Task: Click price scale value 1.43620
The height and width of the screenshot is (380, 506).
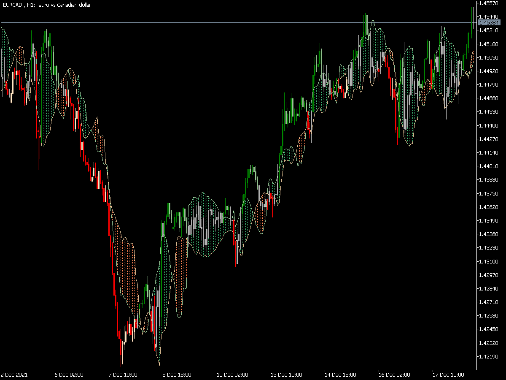Action: 489,207
